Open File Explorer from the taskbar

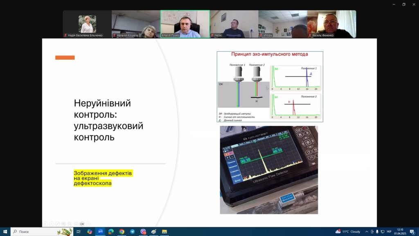pyautogui.click(x=164, y=231)
